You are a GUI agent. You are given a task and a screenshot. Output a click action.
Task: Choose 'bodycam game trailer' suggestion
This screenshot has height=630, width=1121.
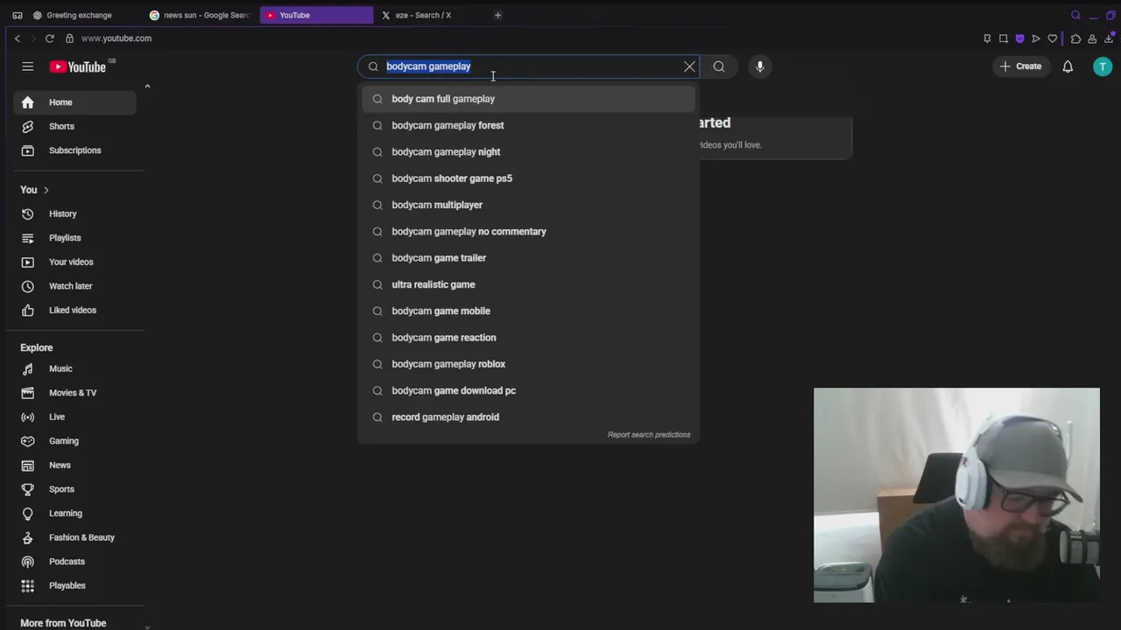point(528,258)
